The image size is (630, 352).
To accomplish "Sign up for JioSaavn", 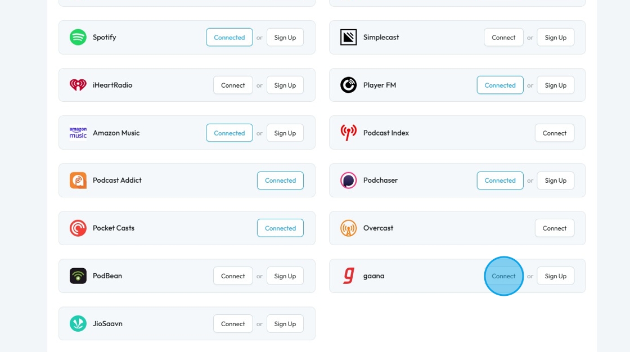I will [x=285, y=324].
